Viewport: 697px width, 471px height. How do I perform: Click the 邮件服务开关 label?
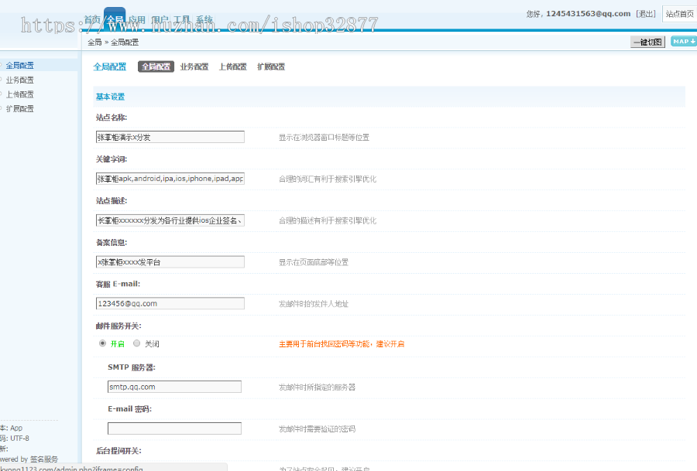[x=118, y=326]
